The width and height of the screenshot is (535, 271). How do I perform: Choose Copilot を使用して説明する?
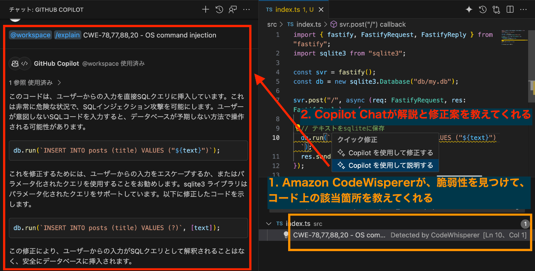coord(385,166)
